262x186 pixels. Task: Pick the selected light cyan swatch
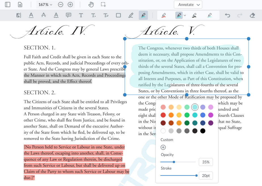195,107
